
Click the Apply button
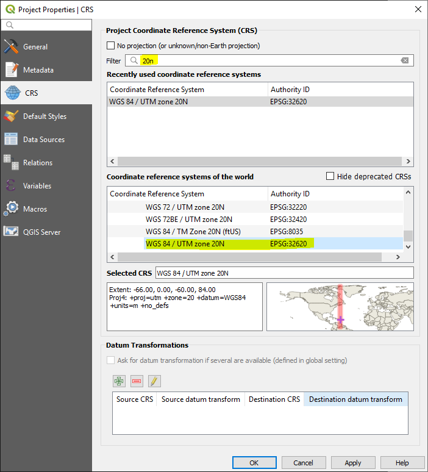pos(353,463)
